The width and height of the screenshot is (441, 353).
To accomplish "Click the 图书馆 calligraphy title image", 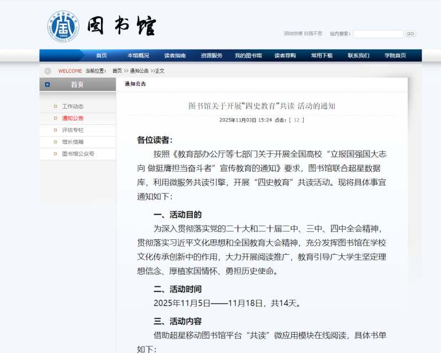I will click(122, 26).
